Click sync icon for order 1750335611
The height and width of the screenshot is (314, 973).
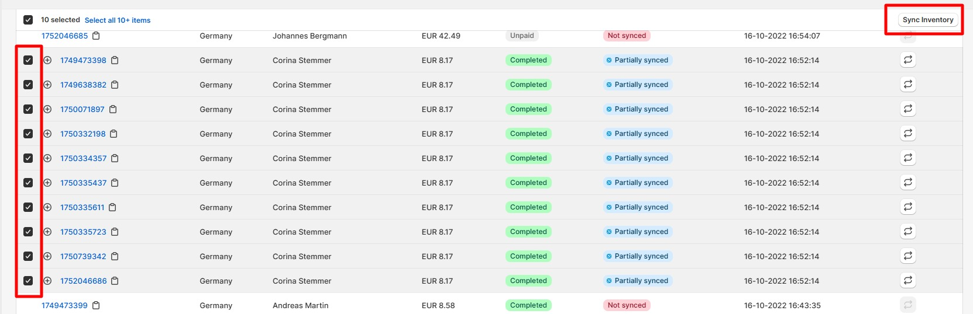(907, 207)
